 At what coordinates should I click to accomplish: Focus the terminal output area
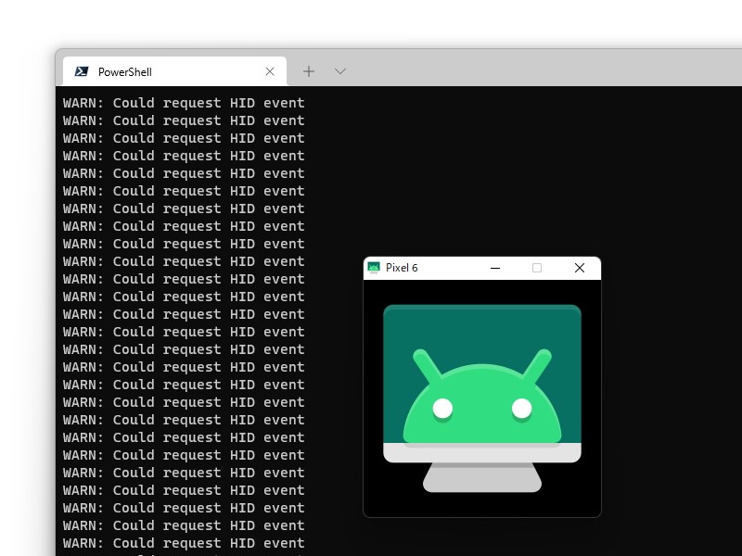pos(185,324)
